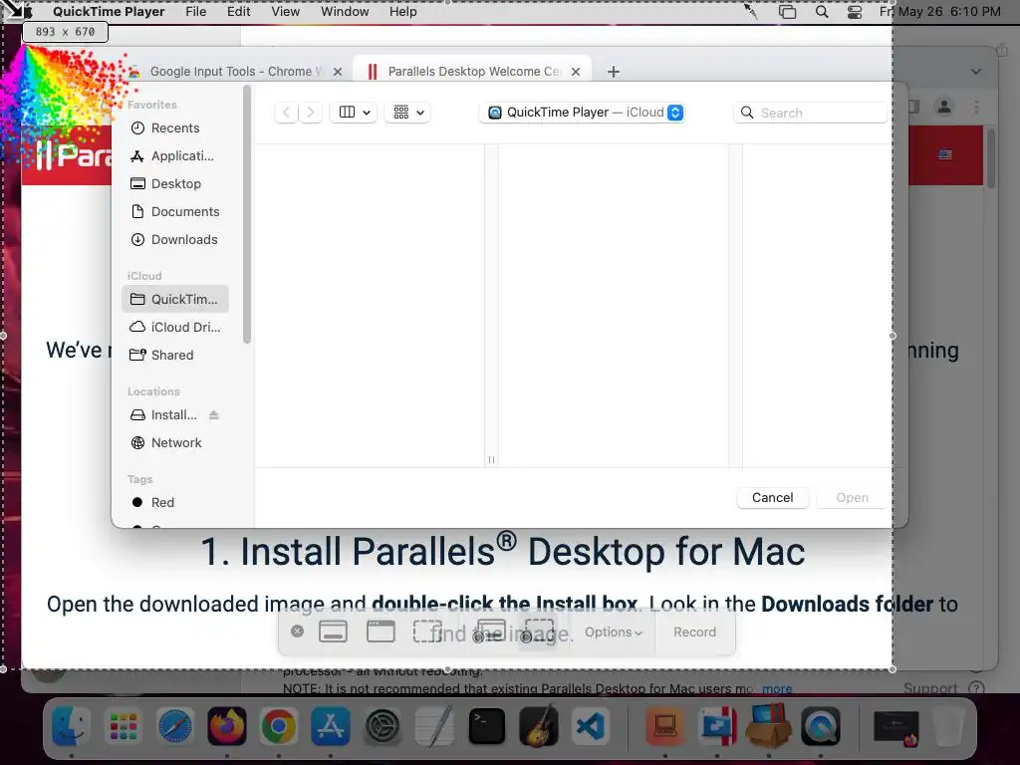The image size is (1020, 765).
Task: Choose Record Selected Portion in screenshot toolbar
Action: [x=538, y=632]
